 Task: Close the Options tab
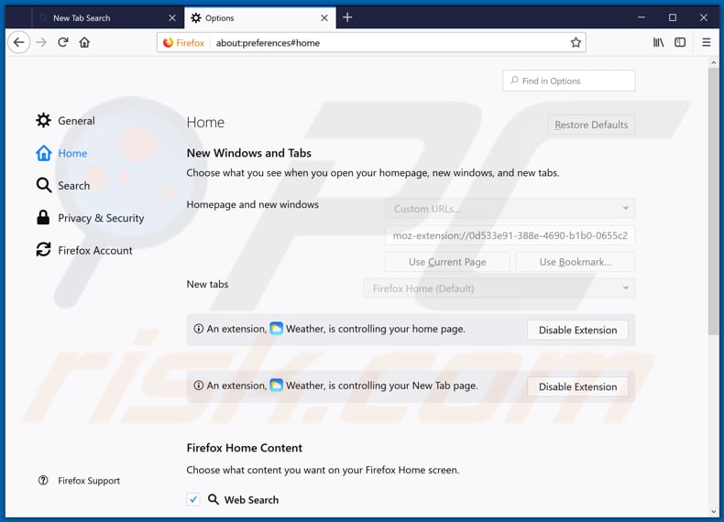pyautogui.click(x=324, y=18)
